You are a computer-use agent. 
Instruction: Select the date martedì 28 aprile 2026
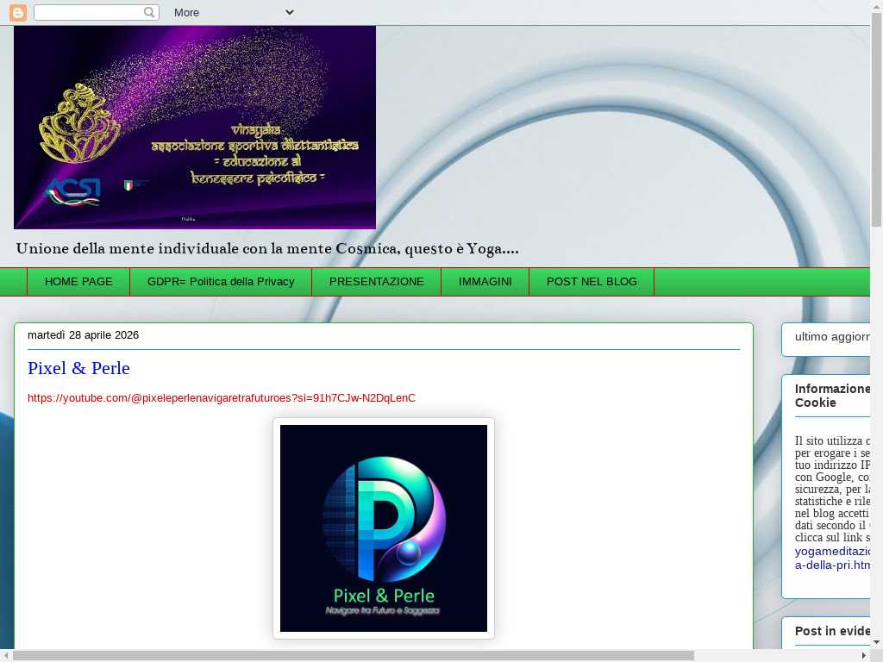pos(84,335)
